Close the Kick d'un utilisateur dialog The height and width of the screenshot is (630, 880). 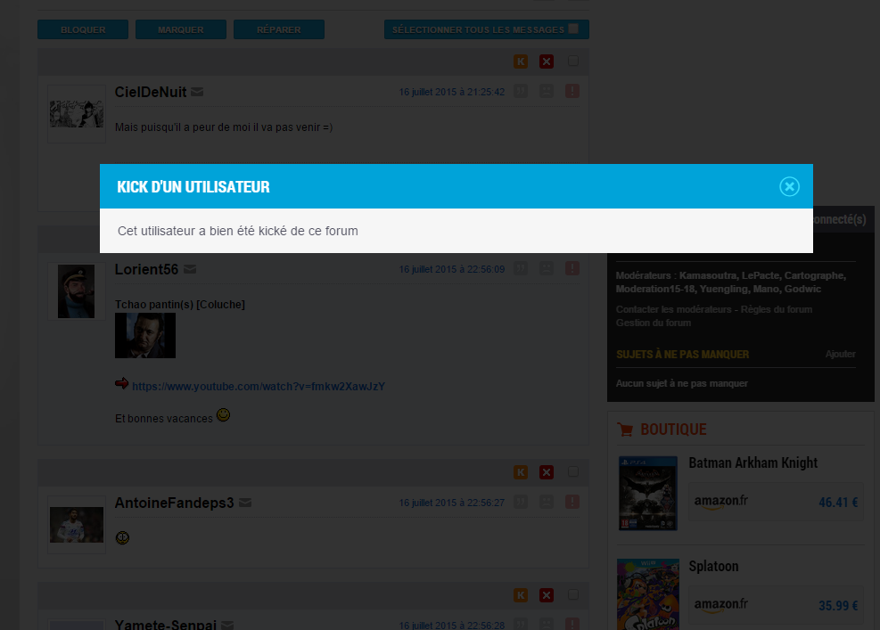point(789,186)
